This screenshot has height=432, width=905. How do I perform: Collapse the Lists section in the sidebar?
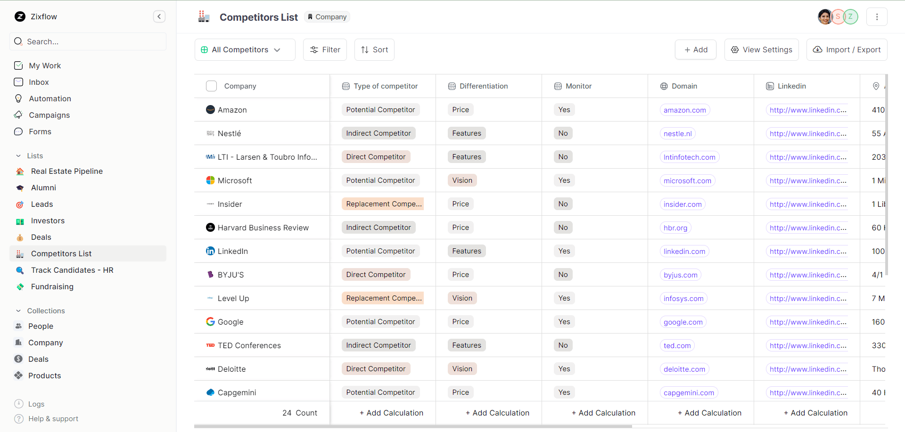click(x=18, y=155)
